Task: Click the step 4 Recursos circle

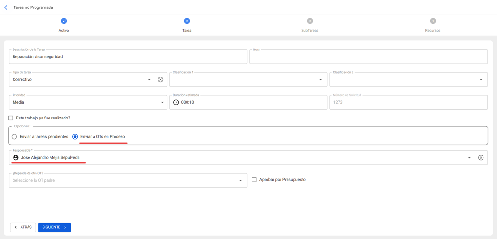Action: (x=433, y=21)
